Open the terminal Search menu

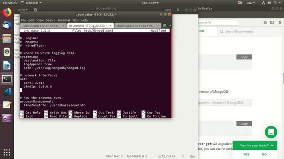coord(51,20)
